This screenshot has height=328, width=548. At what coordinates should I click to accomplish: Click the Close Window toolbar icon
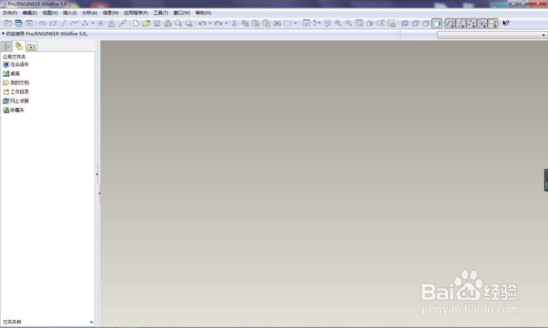pos(29,24)
